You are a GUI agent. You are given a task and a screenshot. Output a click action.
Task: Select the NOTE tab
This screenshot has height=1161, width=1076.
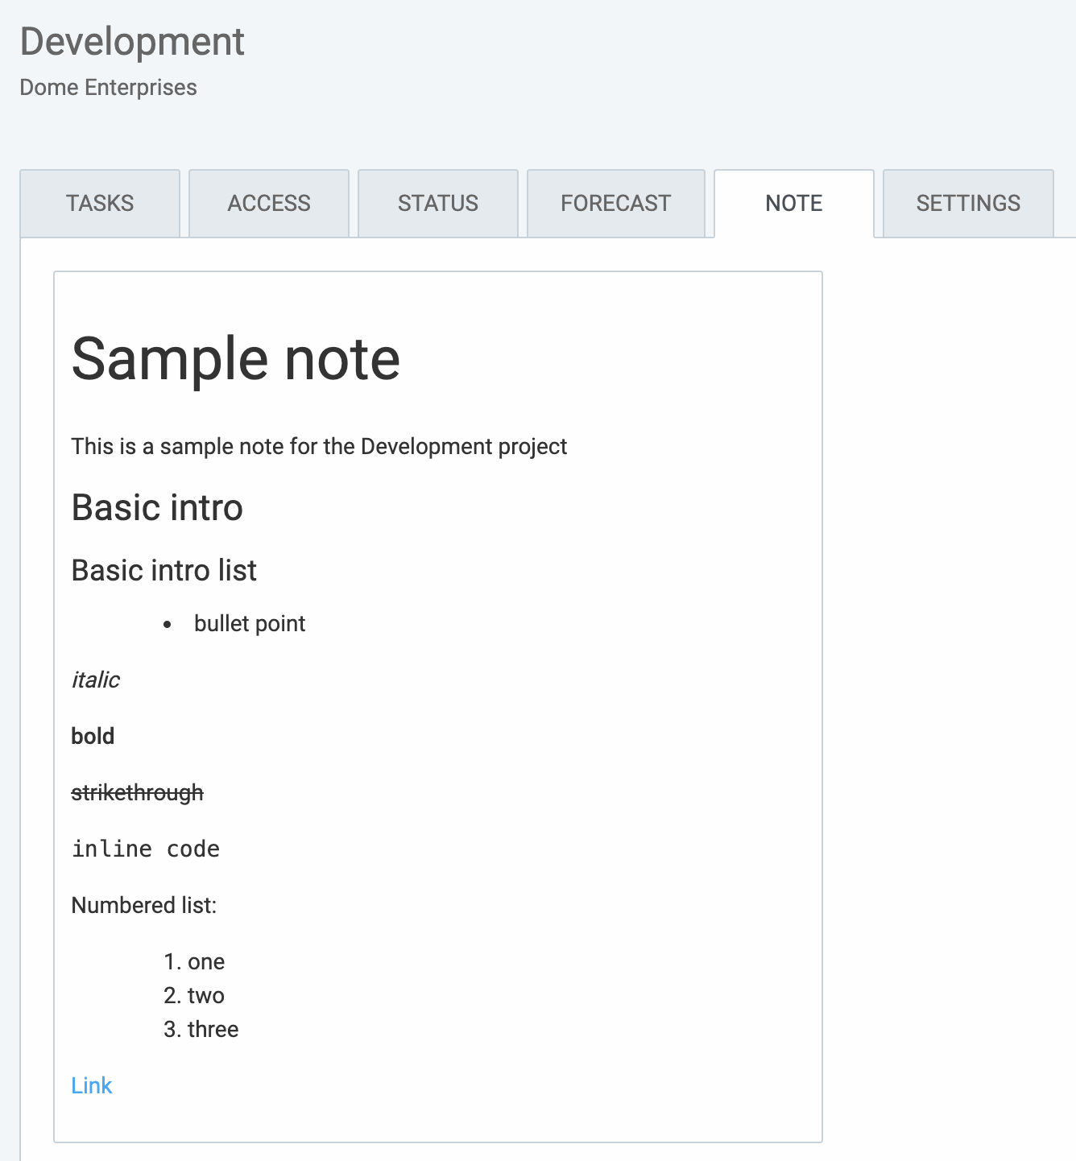point(793,203)
